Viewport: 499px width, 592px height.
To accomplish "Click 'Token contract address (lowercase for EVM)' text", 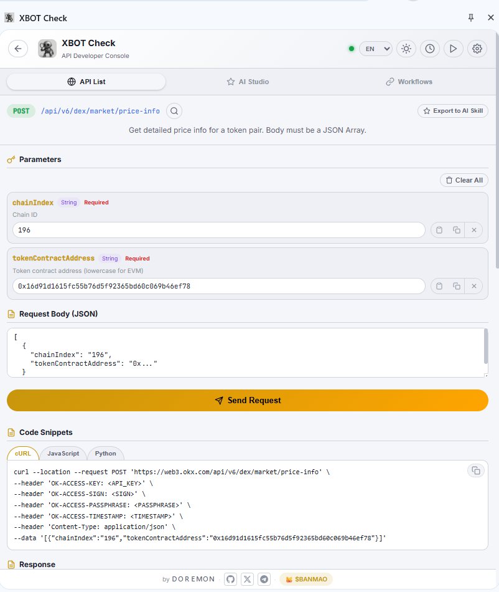I will pyautogui.click(x=78, y=270).
